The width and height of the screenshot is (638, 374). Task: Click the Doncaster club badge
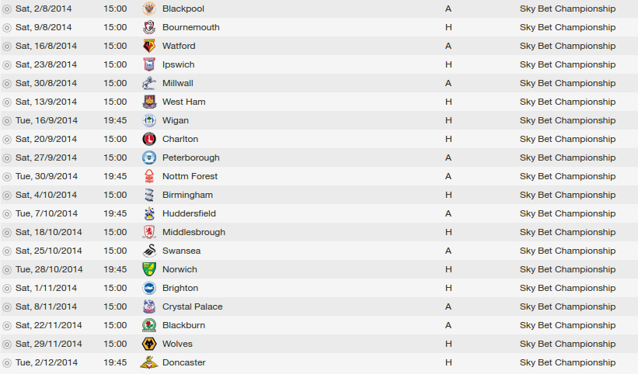point(149,362)
